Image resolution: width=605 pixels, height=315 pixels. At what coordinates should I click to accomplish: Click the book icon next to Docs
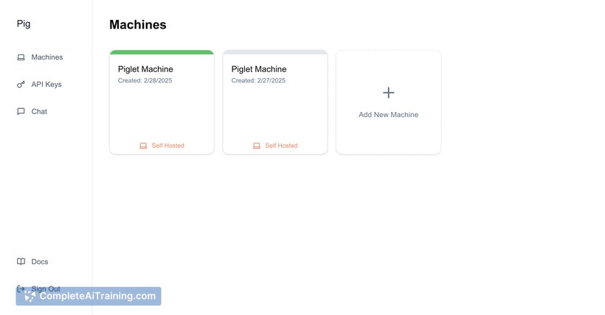point(21,262)
